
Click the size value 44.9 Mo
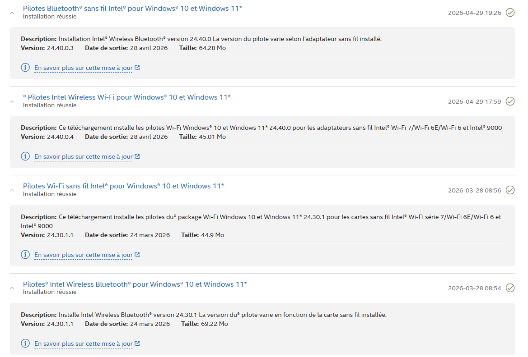pos(212,235)
